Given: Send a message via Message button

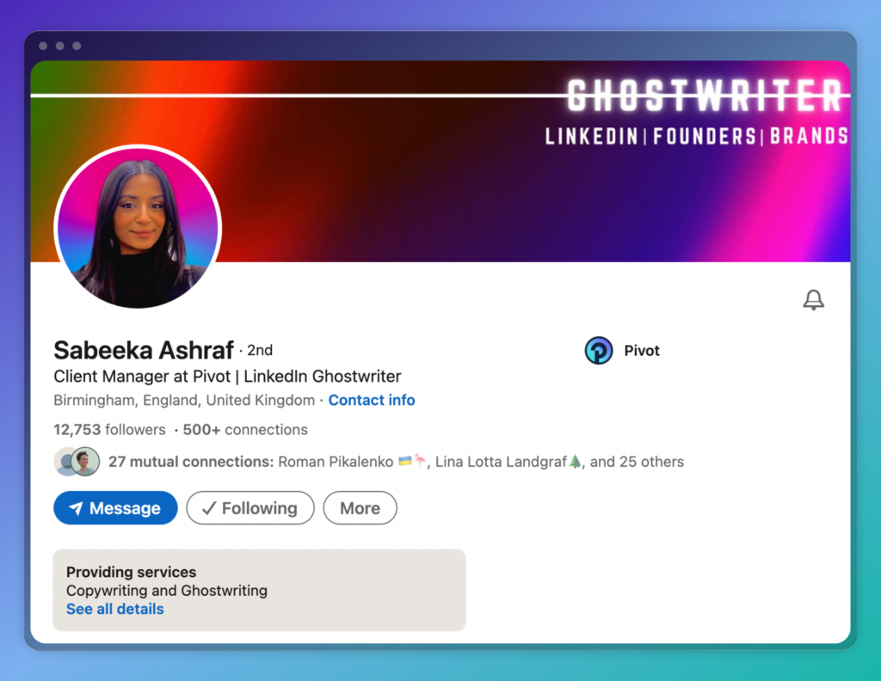Looking at the screenshot, I should click(116, 508).
